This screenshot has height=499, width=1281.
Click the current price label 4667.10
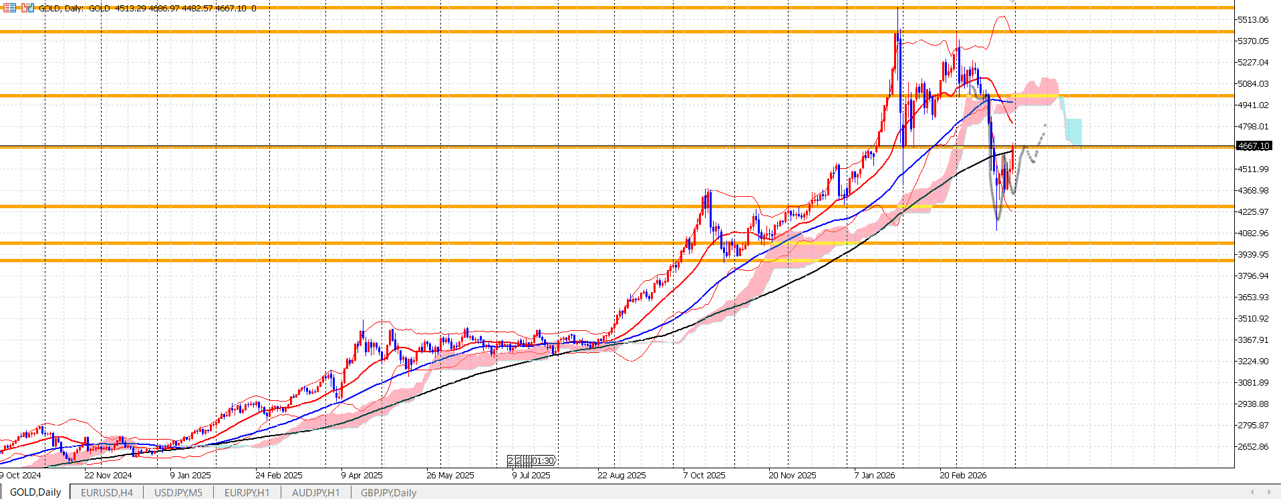click(x=1253, y=146)
